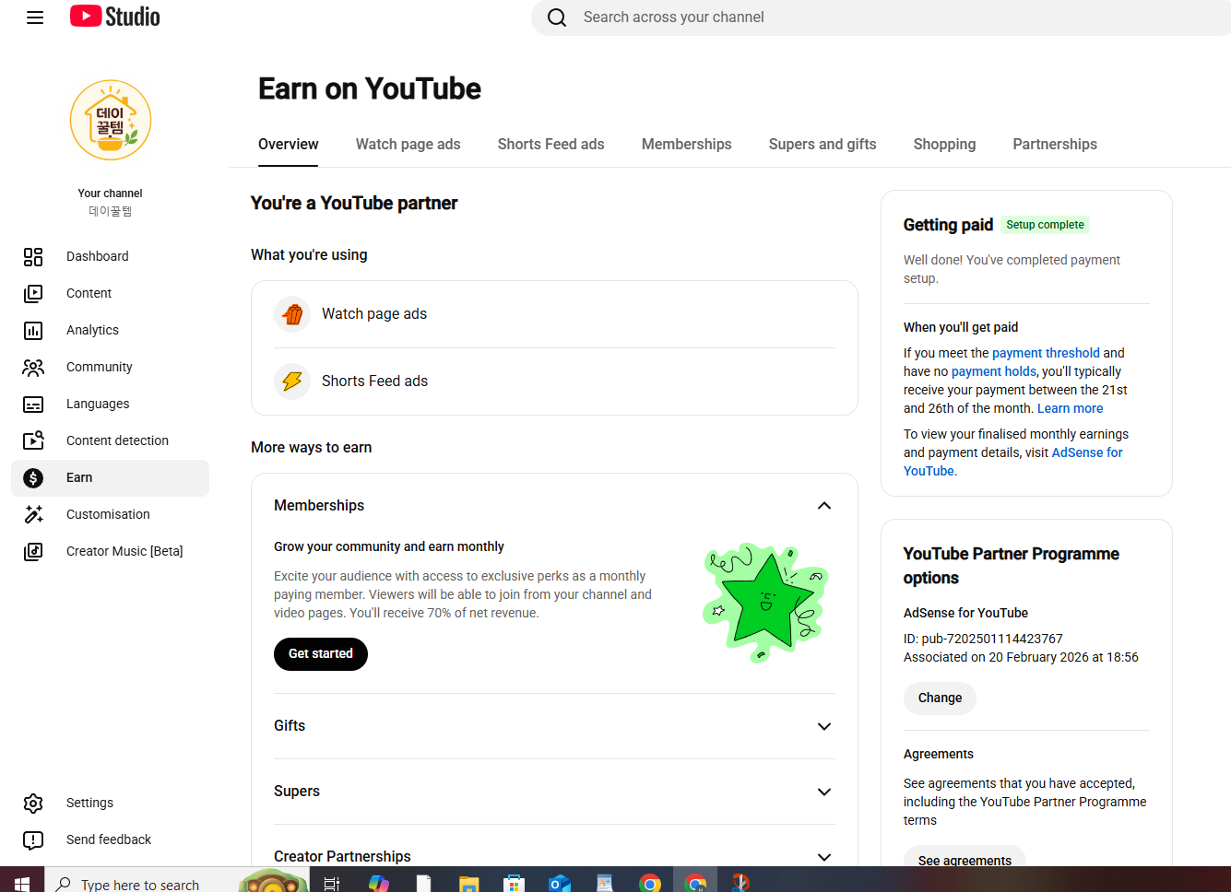Open Community people icon in sidebar
1231x892 pixels.
click(33, 367)
